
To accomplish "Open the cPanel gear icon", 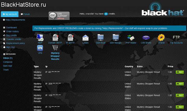I will pos(161,37).
